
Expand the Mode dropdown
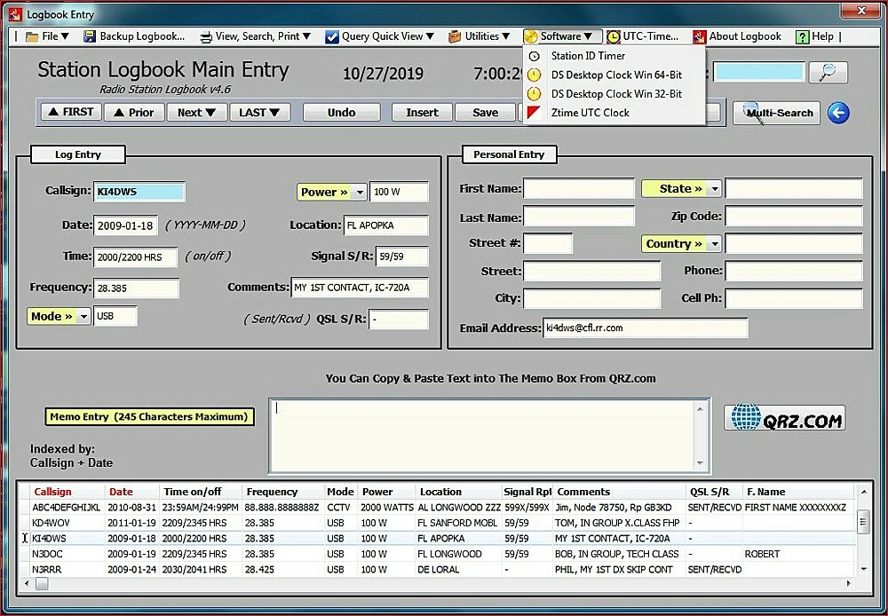point(59,316)
